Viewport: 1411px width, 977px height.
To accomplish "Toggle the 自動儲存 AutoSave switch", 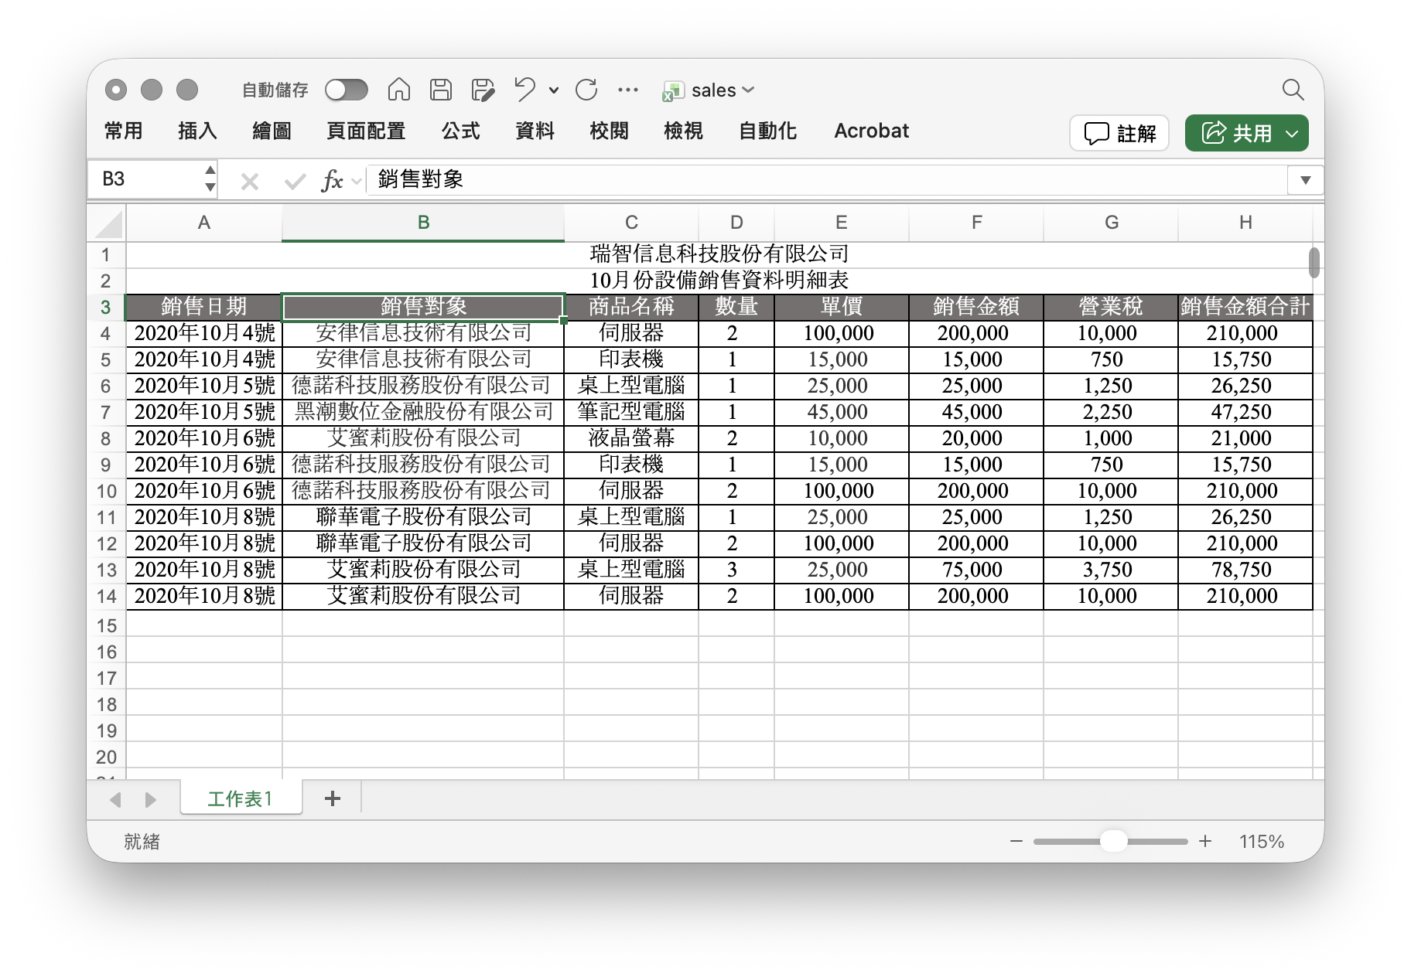I will click(x=346, y=90).
